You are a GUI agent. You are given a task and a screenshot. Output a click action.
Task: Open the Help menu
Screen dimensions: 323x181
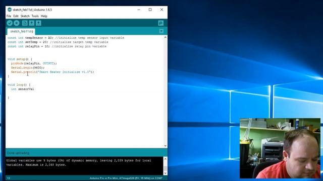[x=44, y=16]
